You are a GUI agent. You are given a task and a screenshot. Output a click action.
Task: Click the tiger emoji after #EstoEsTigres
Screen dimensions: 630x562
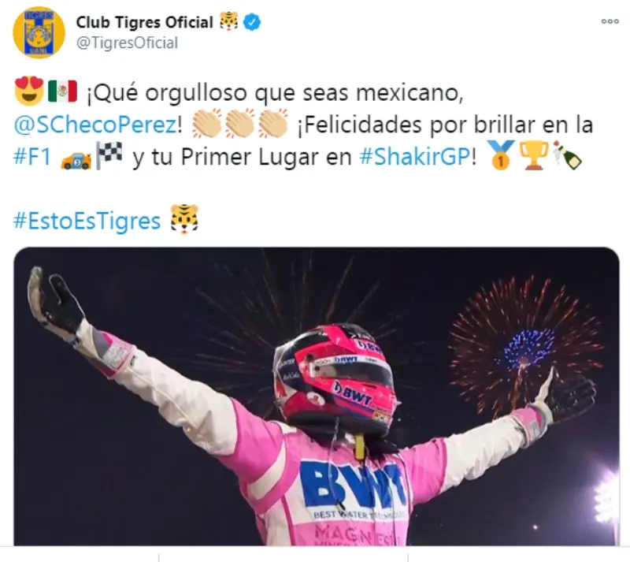184,219
